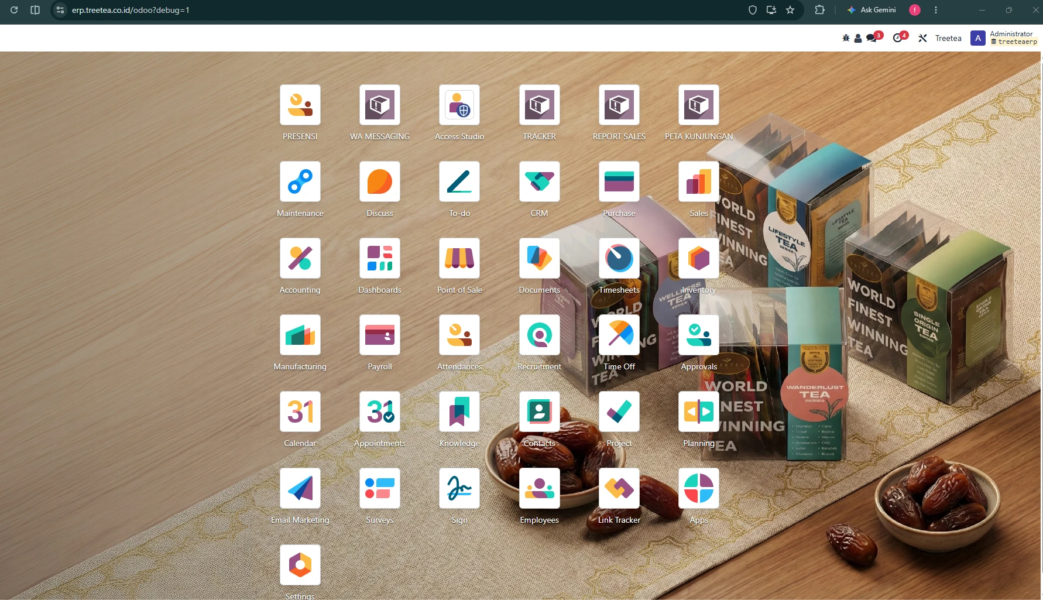
Task: Open the Surveys app
Action: pos(380,488)
